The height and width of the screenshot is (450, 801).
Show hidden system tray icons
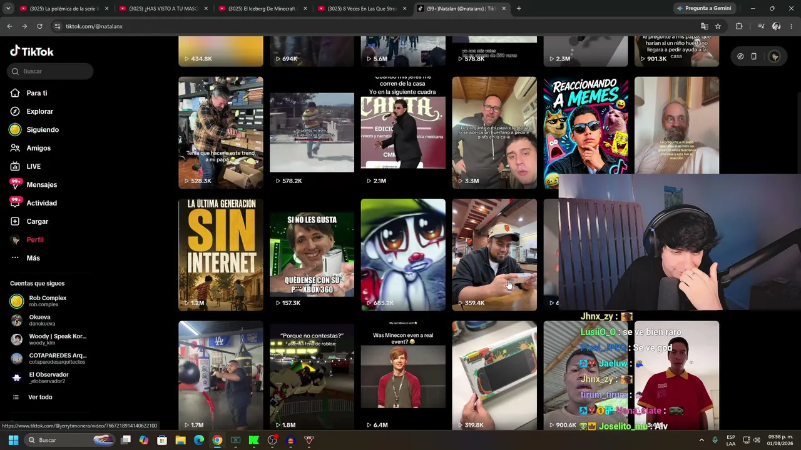tap(701, 440)
